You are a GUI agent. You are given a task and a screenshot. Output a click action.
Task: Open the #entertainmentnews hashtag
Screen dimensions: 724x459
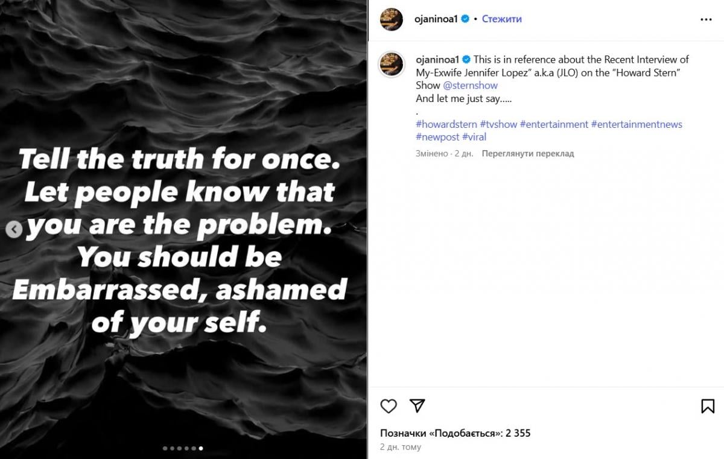(x=637, y=124)
